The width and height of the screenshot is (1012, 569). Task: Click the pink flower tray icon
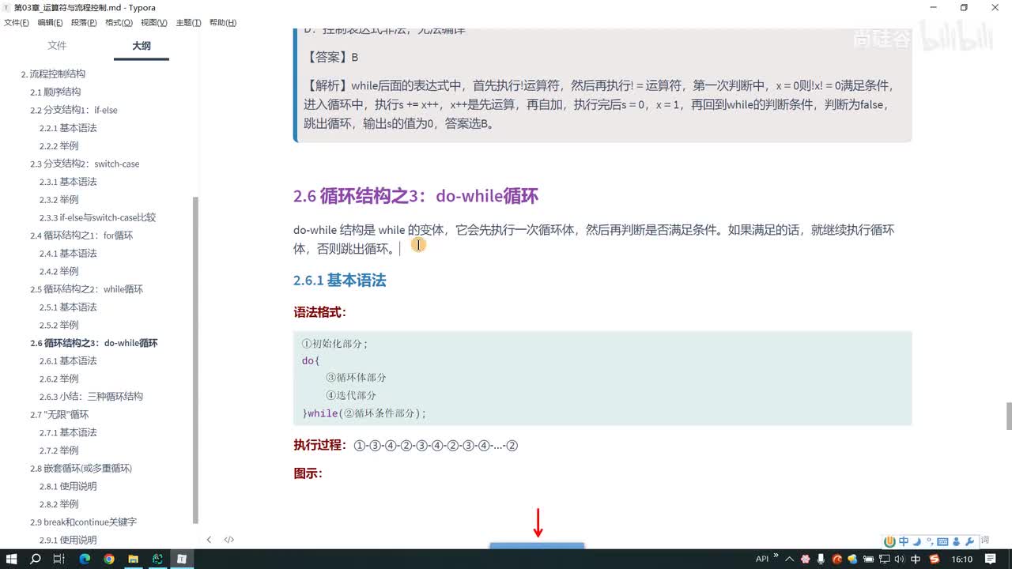click(805, 559)
